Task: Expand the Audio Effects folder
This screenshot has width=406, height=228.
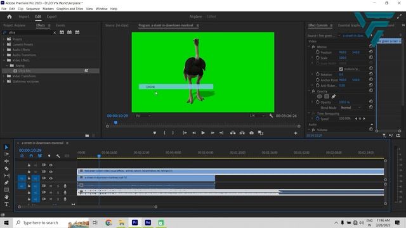Action: tap(4, 49)
